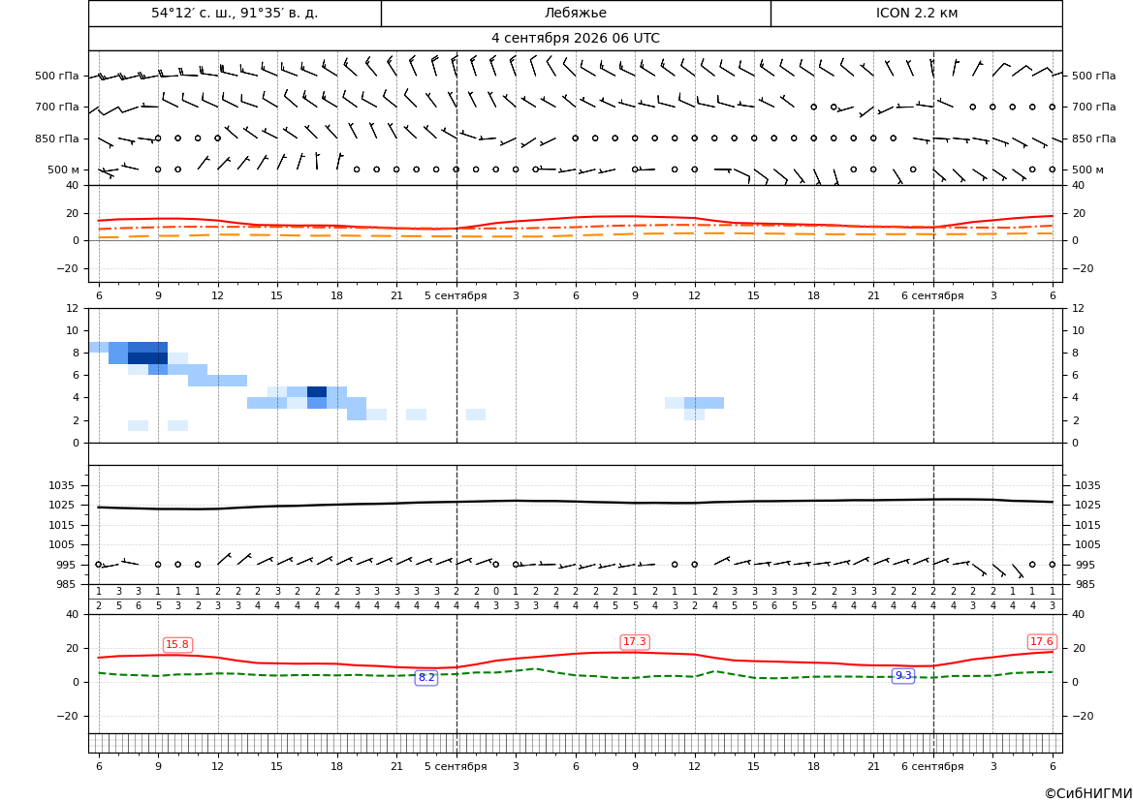Click the ICON 2.2 км model label
Viewport: 1133px width, 801px height.
pos(917,13)
